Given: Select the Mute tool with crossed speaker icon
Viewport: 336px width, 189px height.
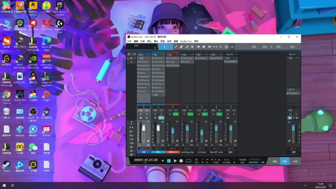Looking at the screenshot, I should pos(192,47).
